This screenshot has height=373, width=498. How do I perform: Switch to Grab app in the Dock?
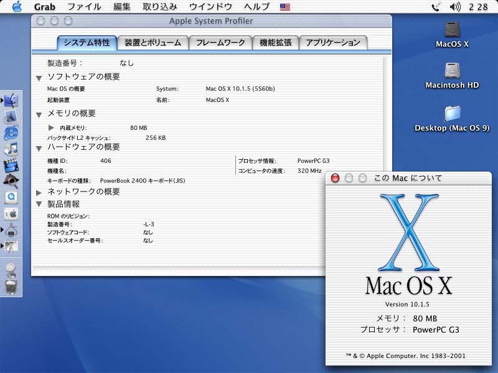point(11,246)
